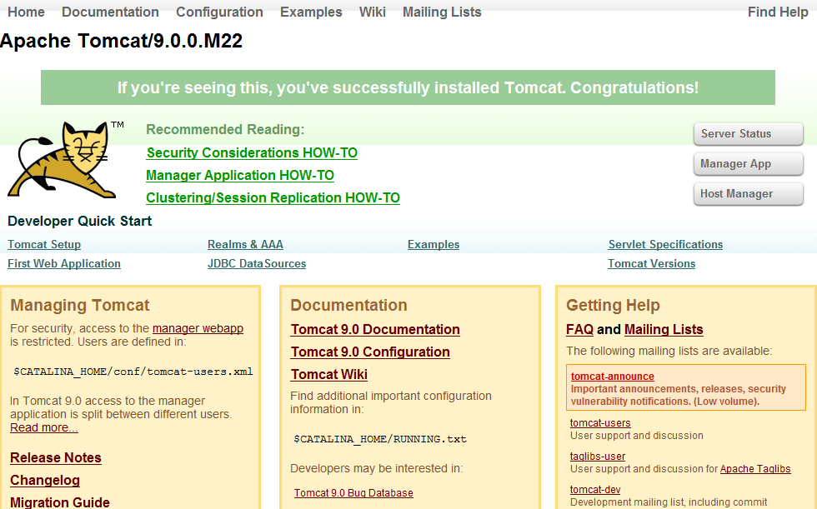The width and height of the screenshot is (817, 509).
Task: Select the Wiki navigation item
Action: click(x=372, y=12)
